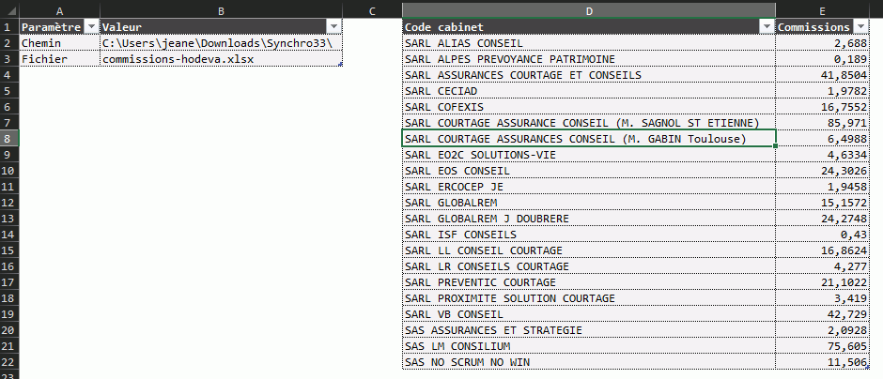Viewport: 883px width, 379px height.
Task: Click the Chemin parameter cell
Action: pos(58,43)
